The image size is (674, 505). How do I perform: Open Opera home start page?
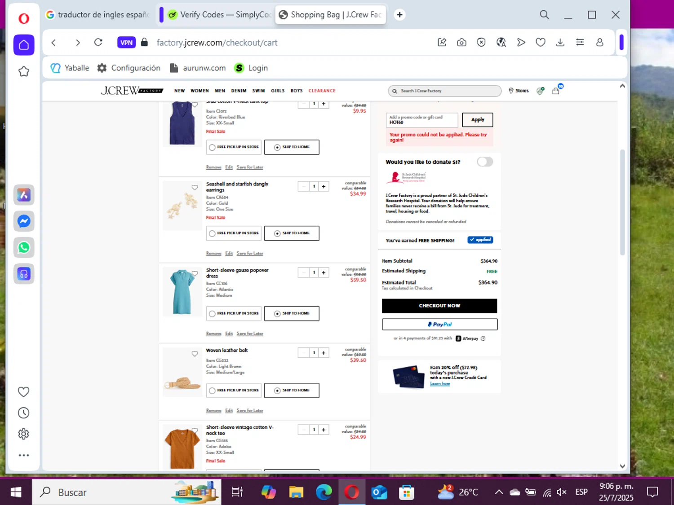[24, 45]
